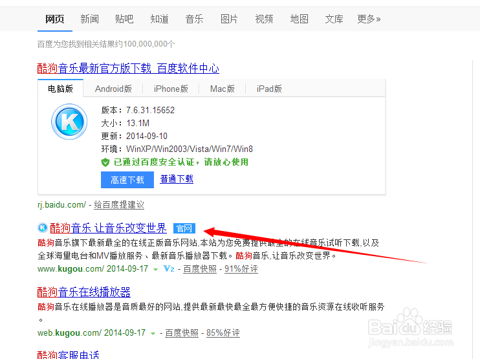Screen dimensions: 480x359
Task: Open the 酷狗客服电话 result
Action: pos(69,354)
